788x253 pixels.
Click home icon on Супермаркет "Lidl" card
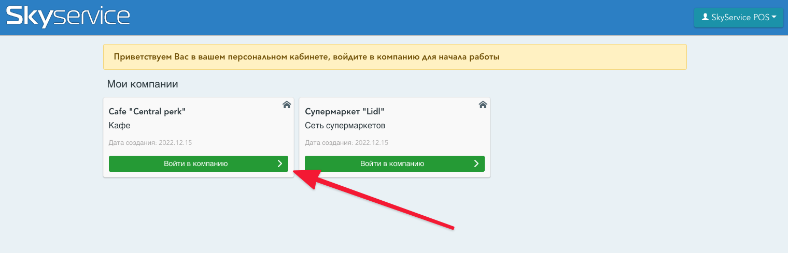point(483,105)
